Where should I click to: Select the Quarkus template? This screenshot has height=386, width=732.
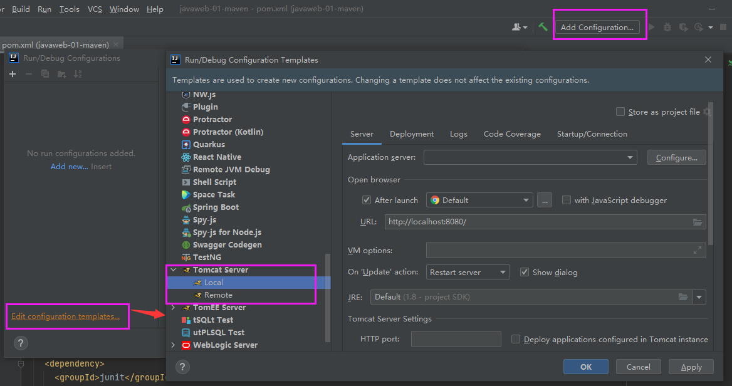[x=209, y=145]
